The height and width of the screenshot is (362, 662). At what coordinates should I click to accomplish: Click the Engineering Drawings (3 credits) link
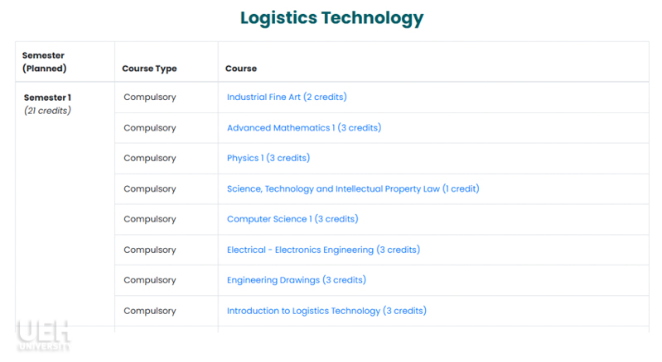297,280
